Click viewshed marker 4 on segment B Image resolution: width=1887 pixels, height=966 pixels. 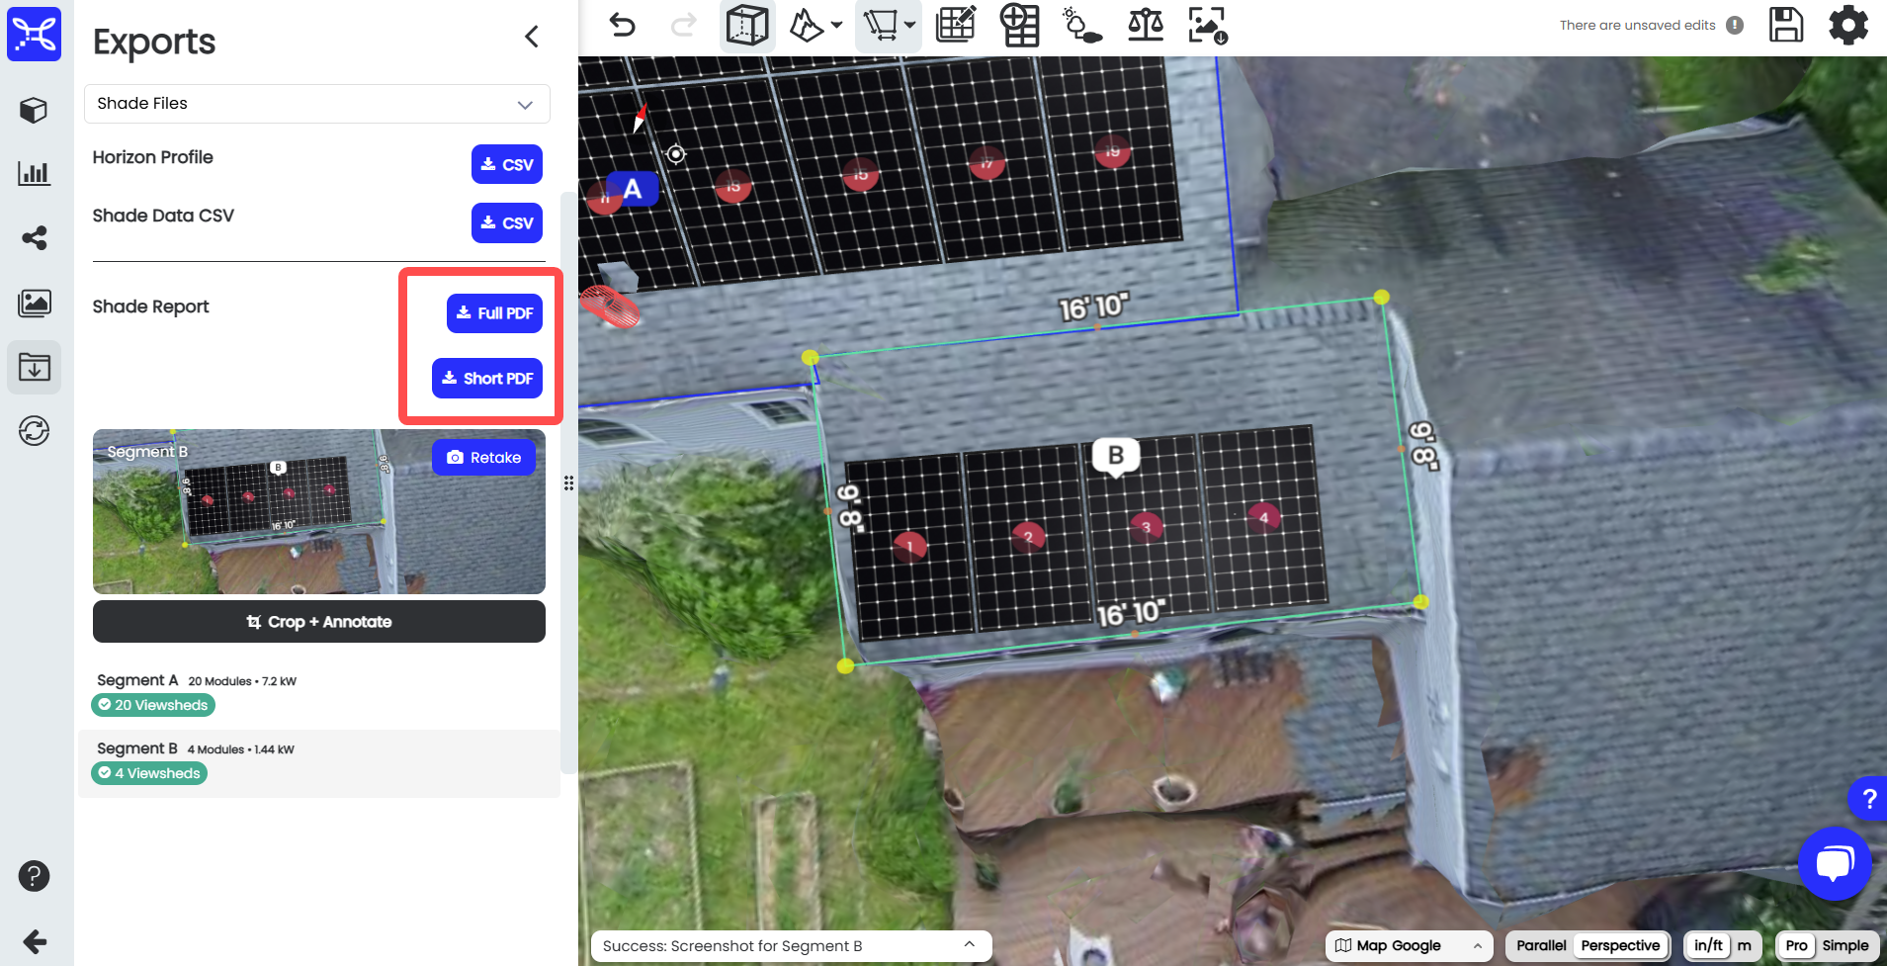point(1263,517)
